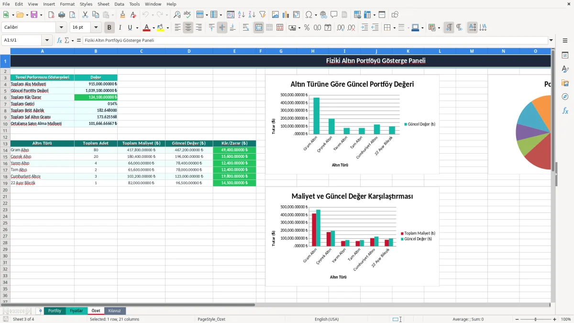Image resolution: width=574 pixels, height=323 pixels.
Task: Switch to the Portföy sheet tab
Action: coord(55,311)
